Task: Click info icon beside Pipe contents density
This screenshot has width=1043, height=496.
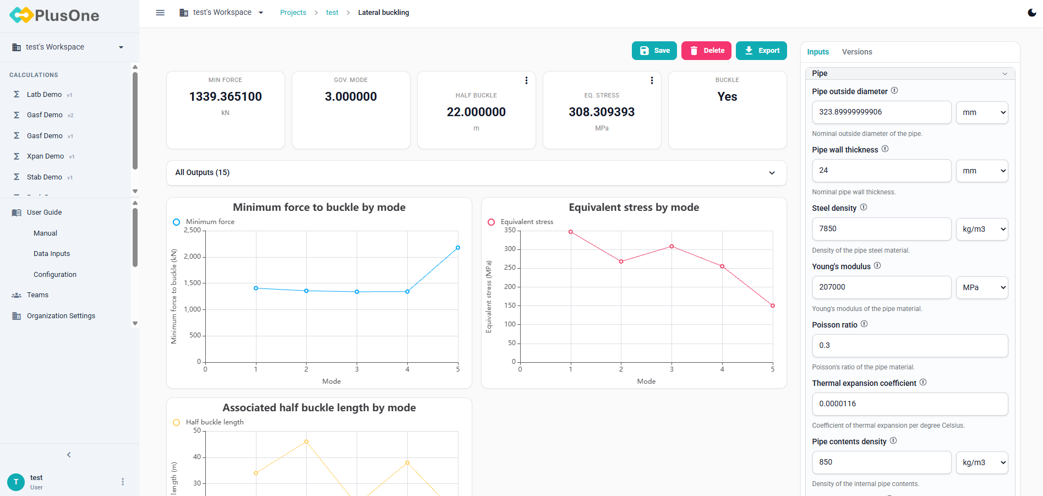Action: (x=893, y=441)
